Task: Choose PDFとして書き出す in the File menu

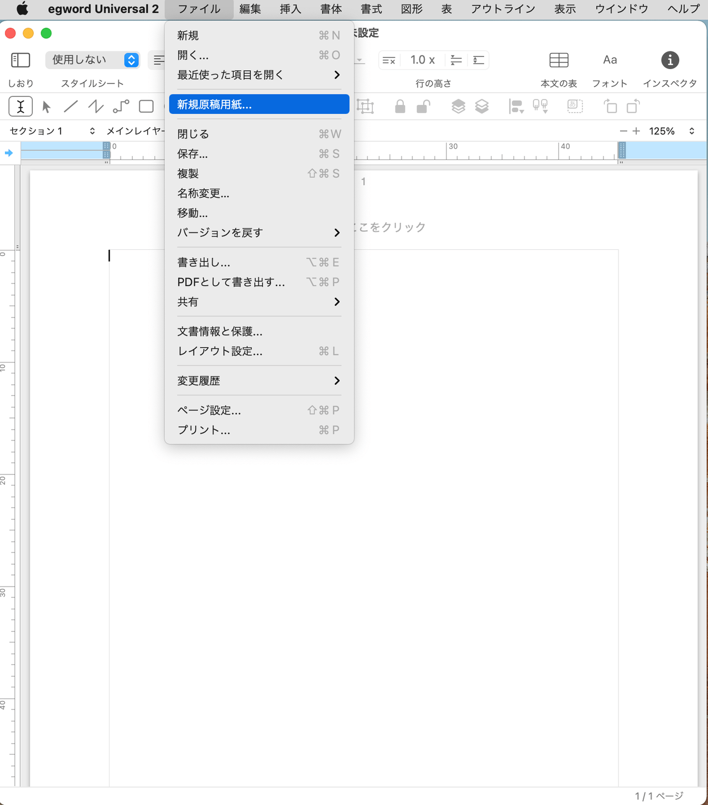Action: 231,282
